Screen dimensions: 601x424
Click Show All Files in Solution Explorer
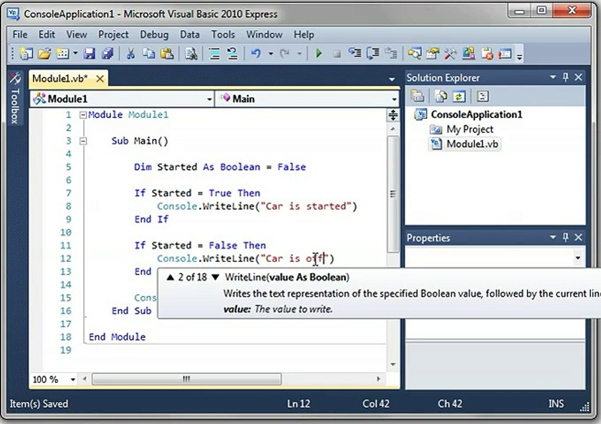pyautogui.click(x=441, y=96)
